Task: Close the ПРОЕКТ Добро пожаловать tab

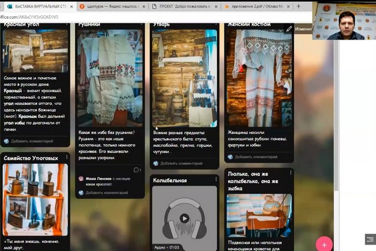Action: 216,7
